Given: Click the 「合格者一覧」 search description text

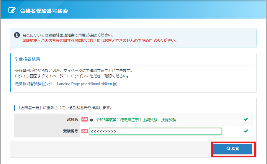Looking at the screenshot, I should 65,107.
